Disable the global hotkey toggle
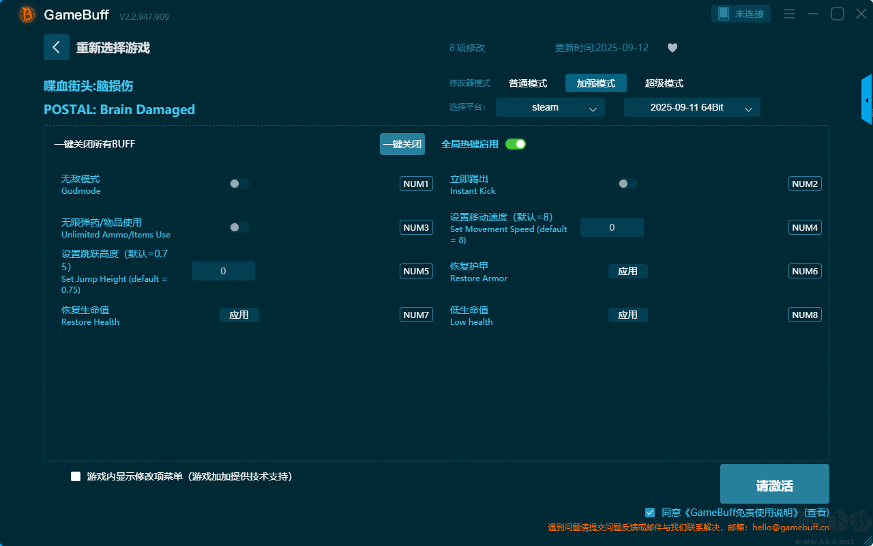The height and width of the screenshot is (546, 873). (516, 144)
